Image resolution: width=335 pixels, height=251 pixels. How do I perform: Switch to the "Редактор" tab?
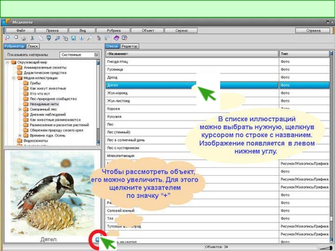click(129, 46)
